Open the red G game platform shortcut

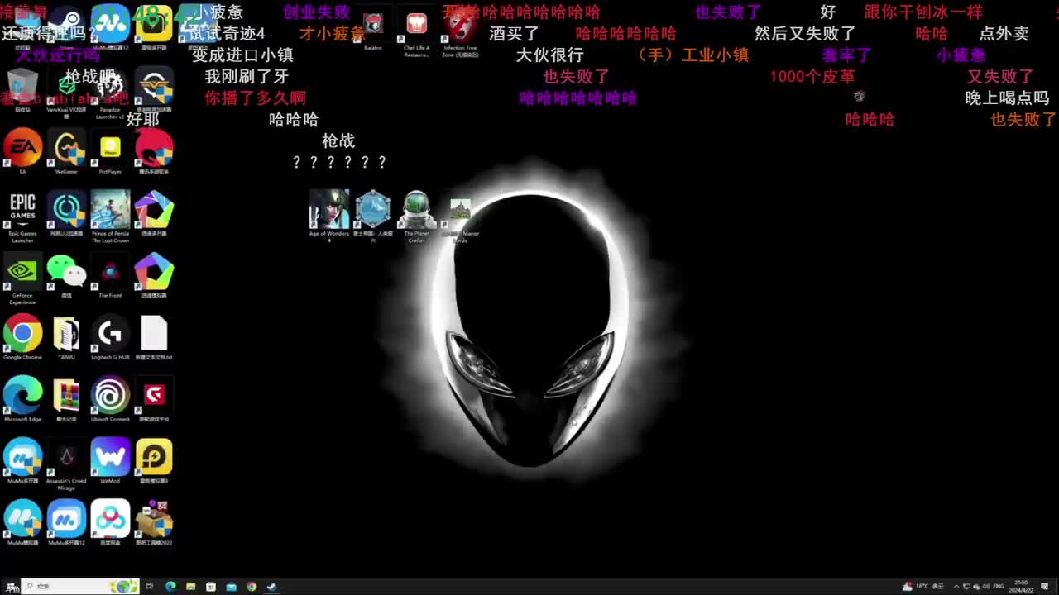[x=154, y=399]
